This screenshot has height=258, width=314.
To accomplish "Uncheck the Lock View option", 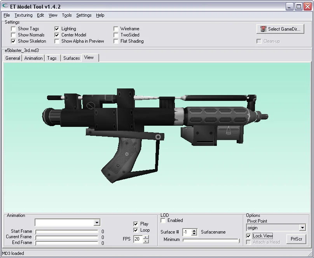I will [x=248, y=236].
